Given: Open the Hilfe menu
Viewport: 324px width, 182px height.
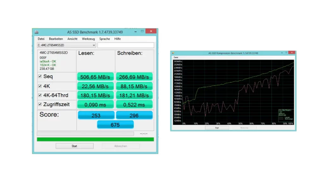Looking at the screenshot, I should (x=117, y=39).
